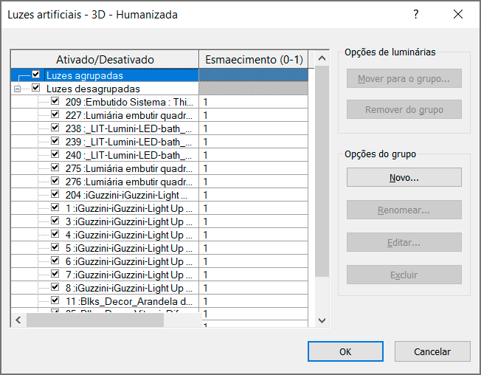Image resolution: width=481 pixels, height=375 pixels.
Task: Edit dimming value for light 238
Action: (253, 128)
